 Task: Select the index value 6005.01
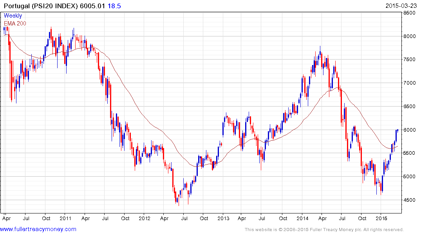coord(92,6)
